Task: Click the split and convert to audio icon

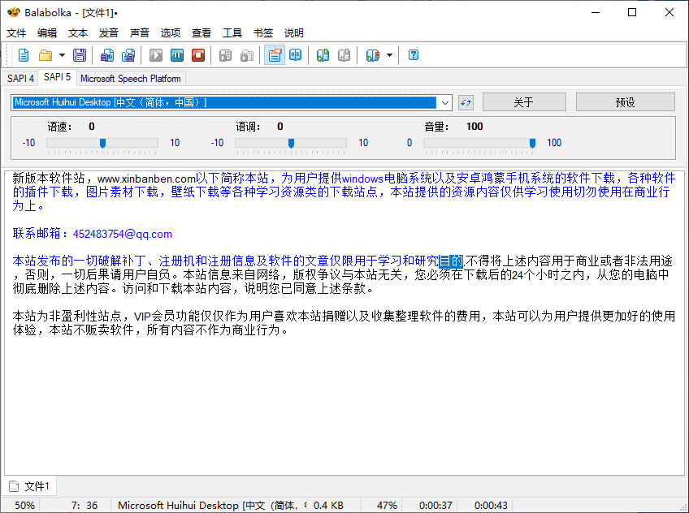Action: click(128, 55)
